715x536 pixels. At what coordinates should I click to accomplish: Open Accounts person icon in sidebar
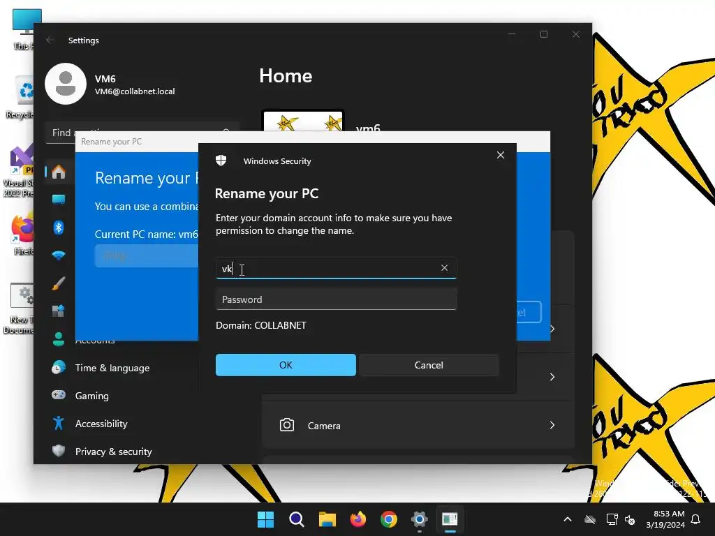[x=59, y=339]
